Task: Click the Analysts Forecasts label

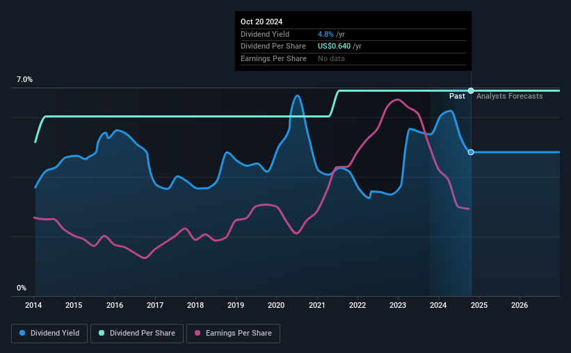Action: (x=510, y=96)
